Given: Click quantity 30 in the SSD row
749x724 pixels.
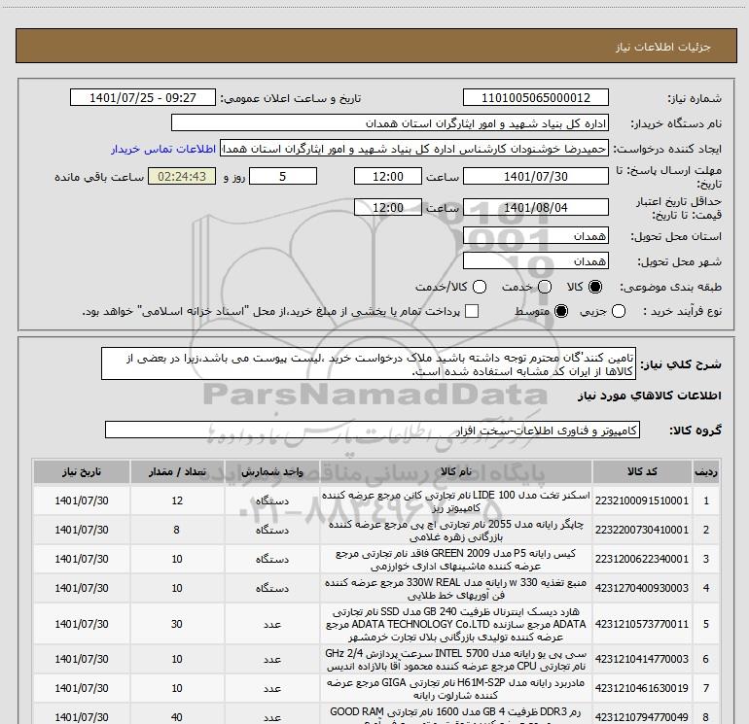Looking at the screenshot, I should tap(177, 624).
